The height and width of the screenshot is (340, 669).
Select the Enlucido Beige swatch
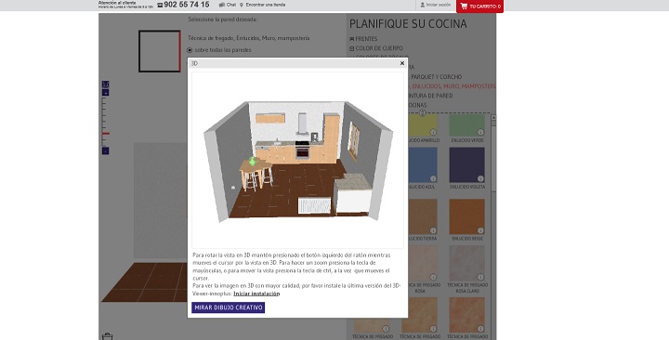pyautogui.click(x=466, y=216)
